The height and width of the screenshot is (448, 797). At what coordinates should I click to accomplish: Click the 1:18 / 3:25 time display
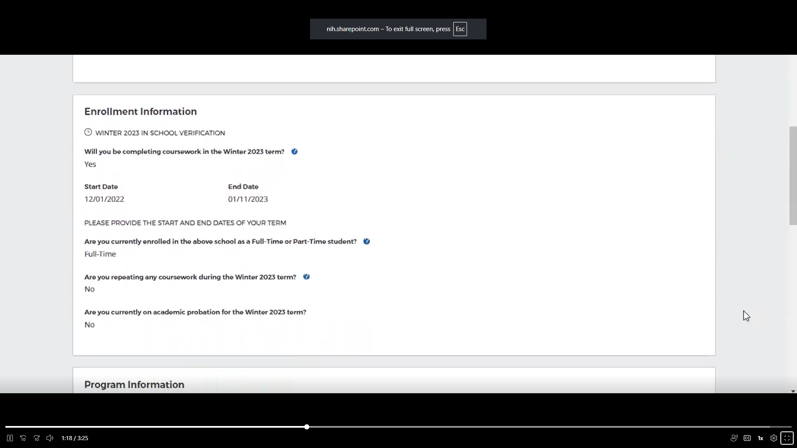click(x=75, y=438)
